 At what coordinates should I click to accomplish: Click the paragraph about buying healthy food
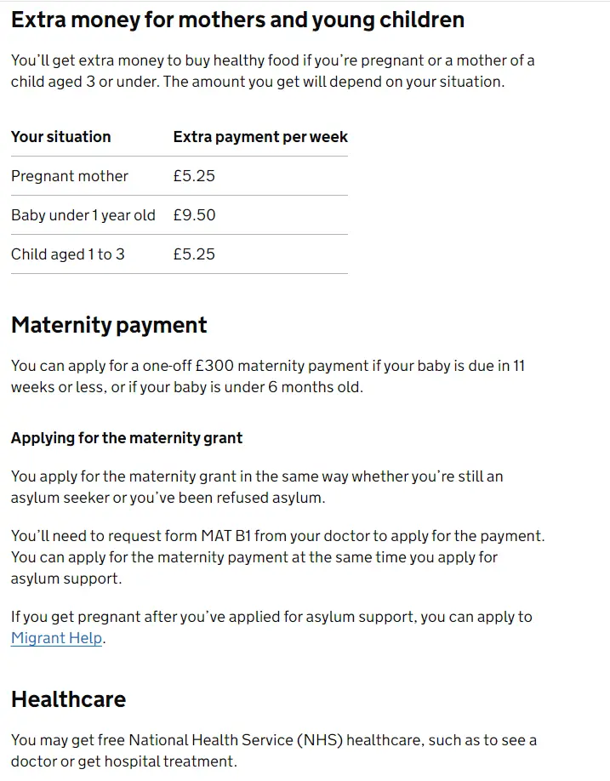point(272,71)
